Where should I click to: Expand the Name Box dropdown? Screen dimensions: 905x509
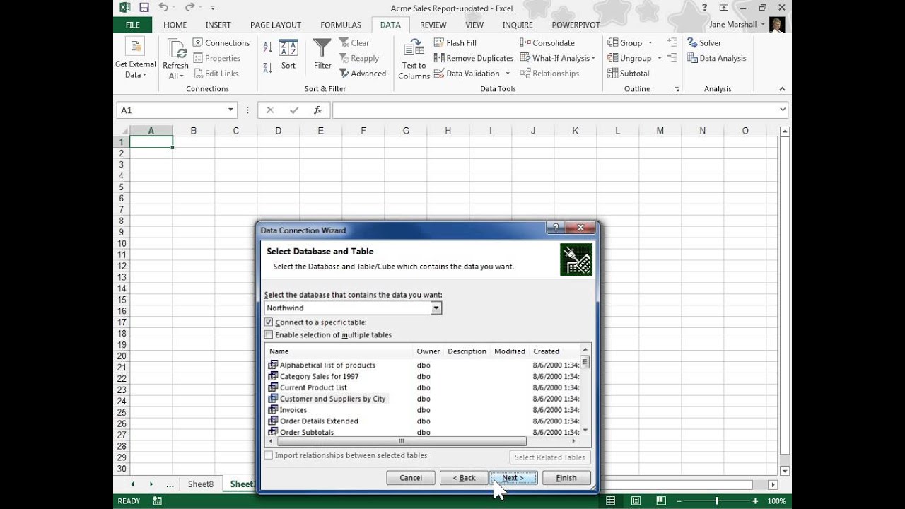pyautogui.click(x=230, y=110)
